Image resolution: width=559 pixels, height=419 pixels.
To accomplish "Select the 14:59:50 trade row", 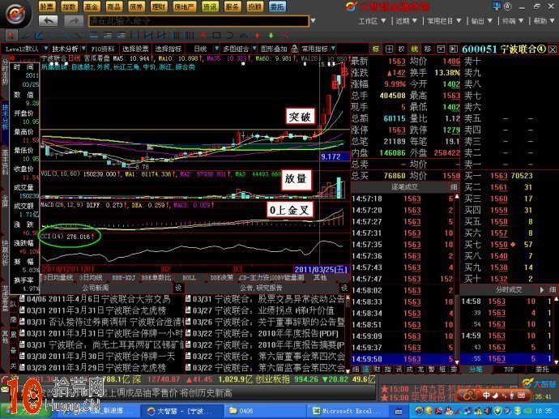I will (x=403, y=359).
